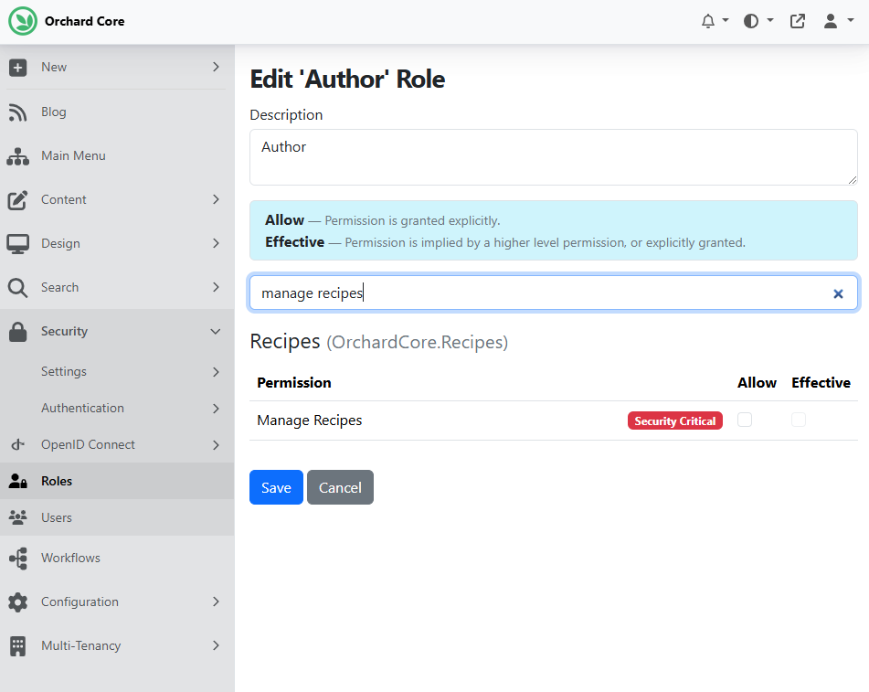This screenshot has width=869, height=692.
Task: Click the Search magnifier icon
Action: pos(17,288)
